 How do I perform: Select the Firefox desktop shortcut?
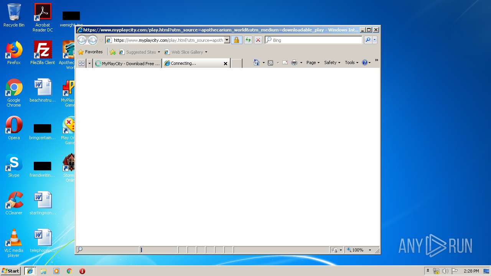(14, 53)
